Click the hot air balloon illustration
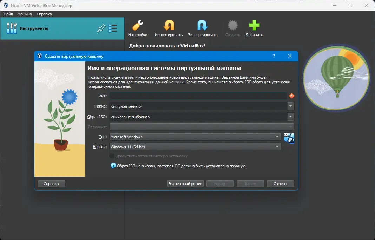The width and height of the screenshot is (375, 240). tap(336, 78)
